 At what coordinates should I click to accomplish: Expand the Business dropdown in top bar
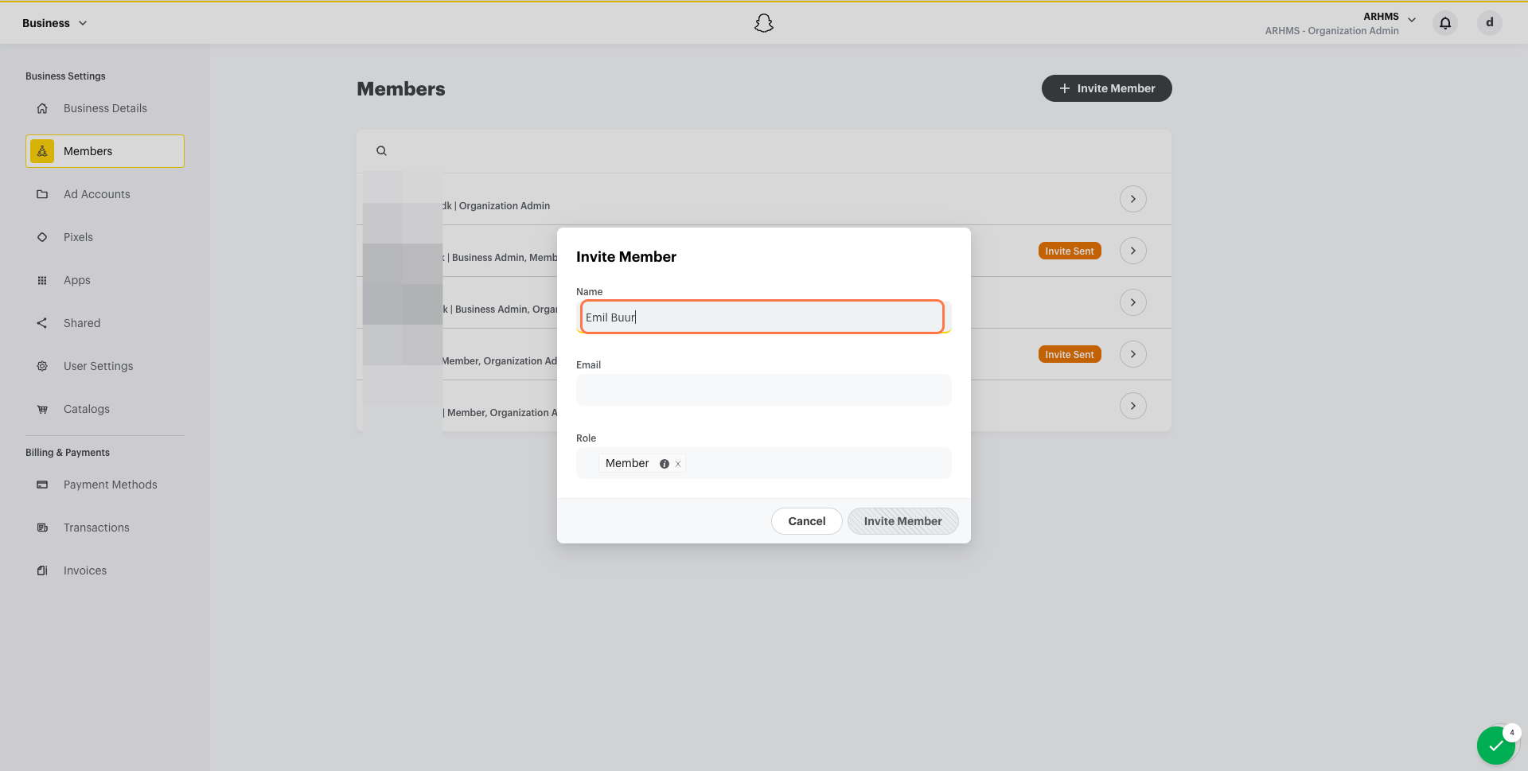(x=55, y=23)
